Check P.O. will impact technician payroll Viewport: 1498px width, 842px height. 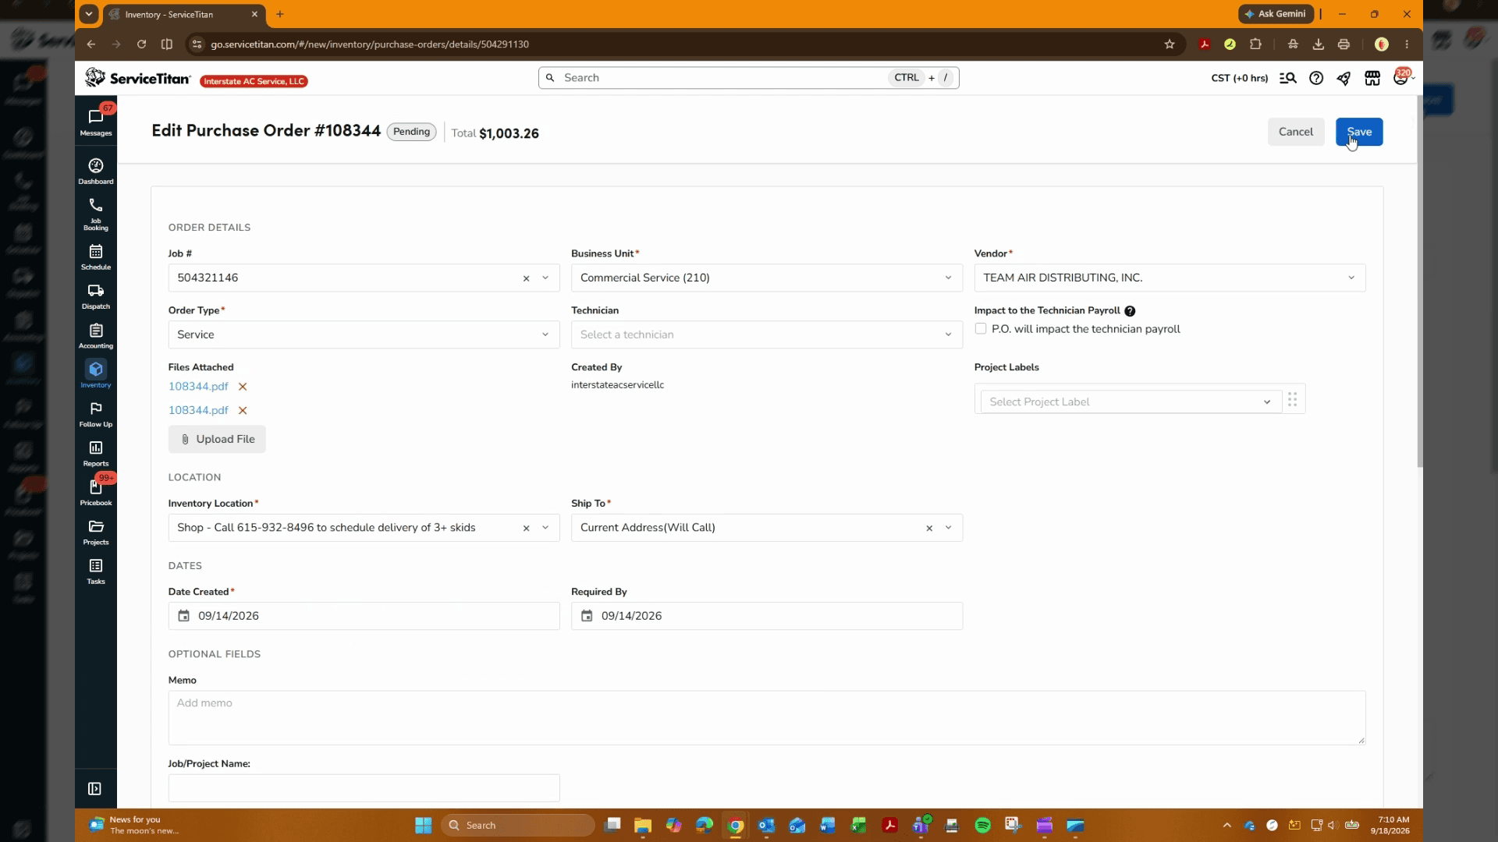pyautogui.click(x=981, y=329)
